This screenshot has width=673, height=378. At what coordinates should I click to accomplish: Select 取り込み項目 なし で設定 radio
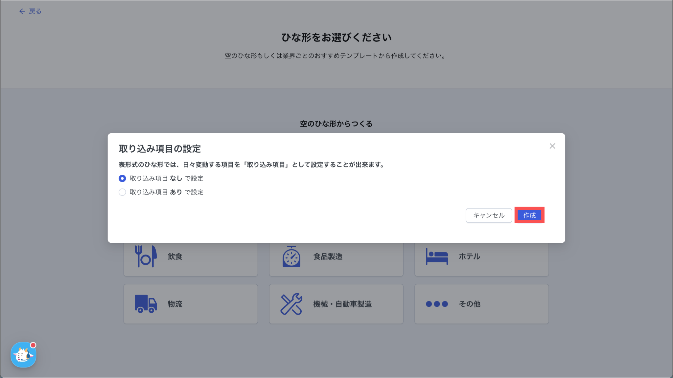pyautogui.click(x=122, y=178)
